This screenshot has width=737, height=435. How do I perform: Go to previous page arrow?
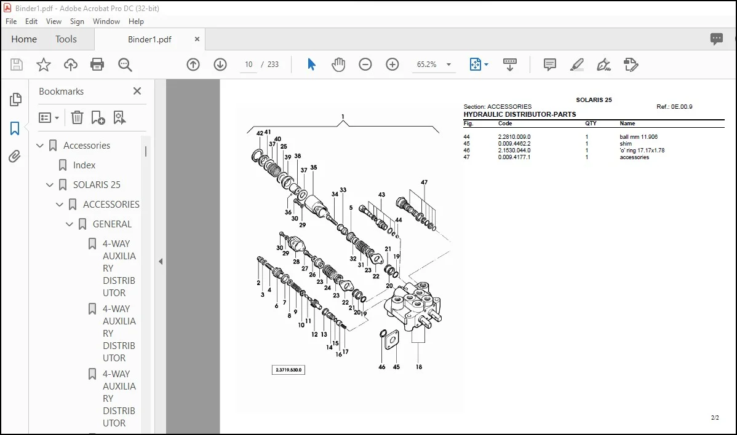pos(193,65)
